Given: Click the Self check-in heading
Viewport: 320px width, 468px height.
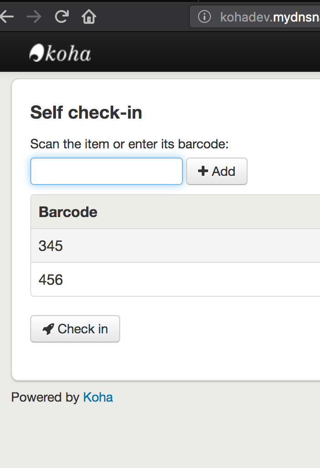Looking at the screenshot, I should (86, 112).
